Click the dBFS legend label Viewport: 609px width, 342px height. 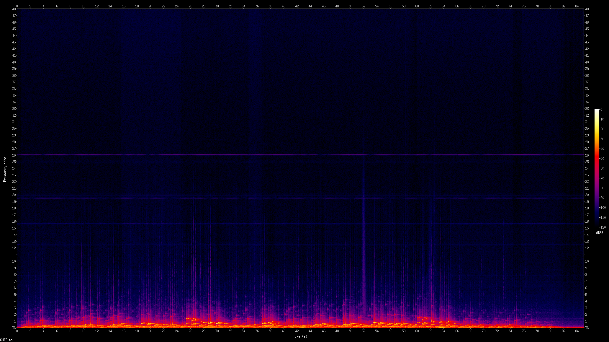pos(600,233)
